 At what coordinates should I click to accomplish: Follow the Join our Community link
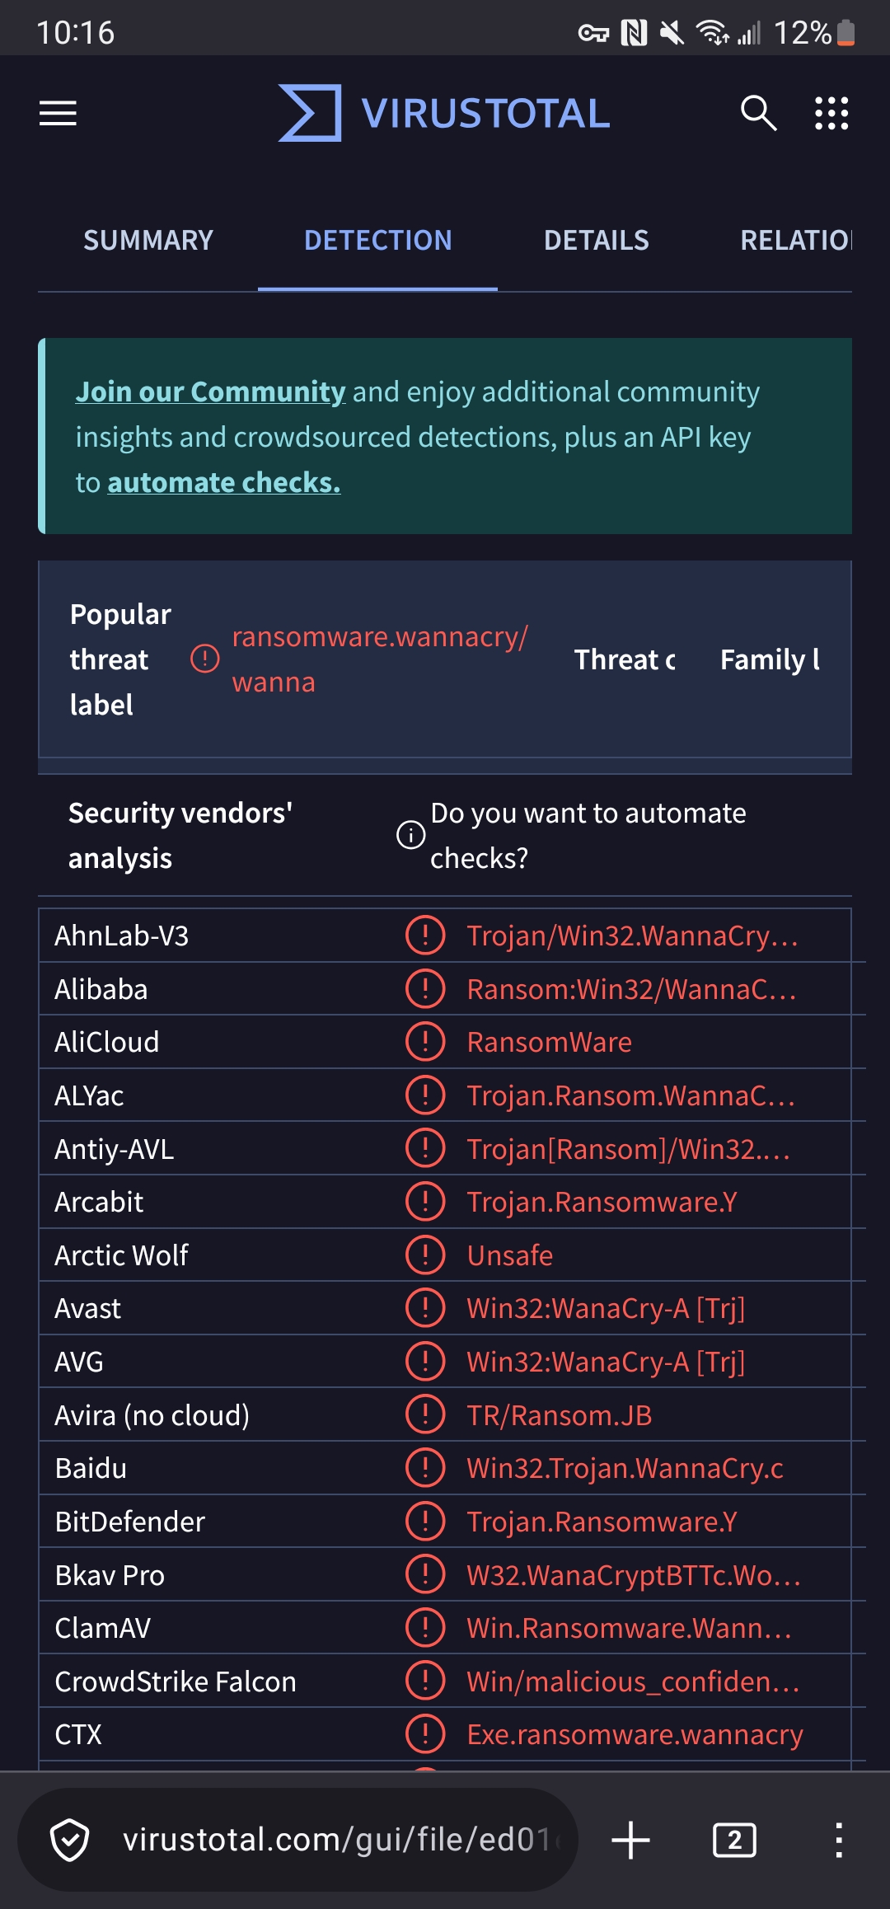[x=210, y=392]
